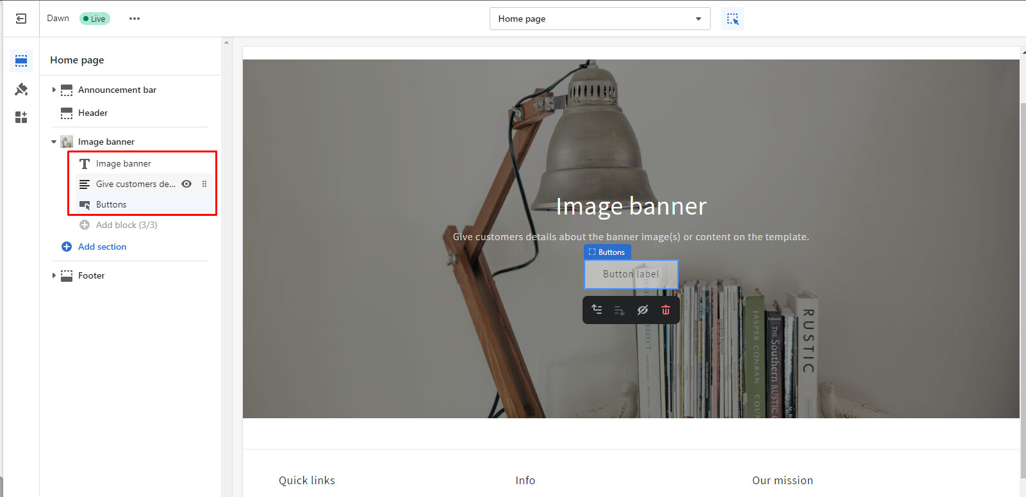Open the Home page template dropdown
The height and width of the screenshot is (497, 1026).
click(600, 19)
